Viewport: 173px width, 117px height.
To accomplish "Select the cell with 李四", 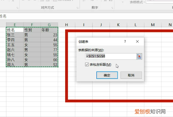I will [x=15, y=40].
